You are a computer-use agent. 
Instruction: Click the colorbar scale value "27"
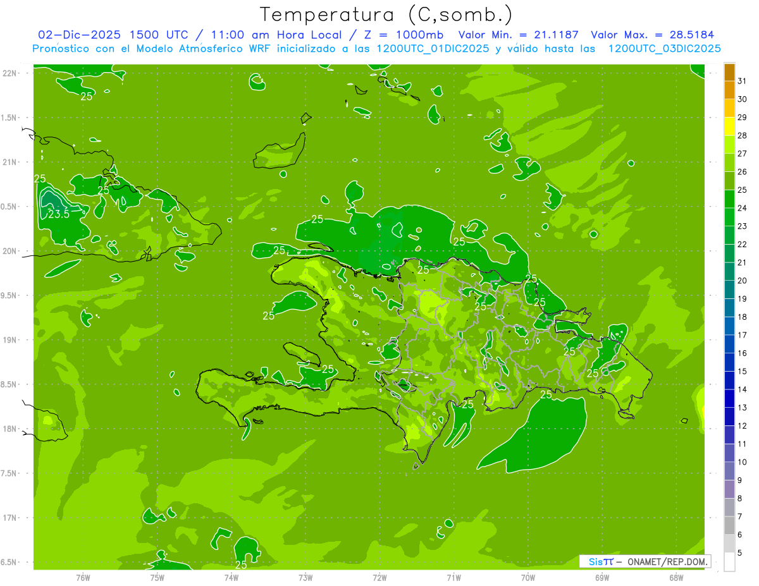743,154
